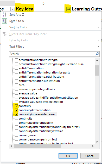Viewport: 102px width, 164px height.
Task: Select Sort A to Z option
Action: [x=17, y=15]
